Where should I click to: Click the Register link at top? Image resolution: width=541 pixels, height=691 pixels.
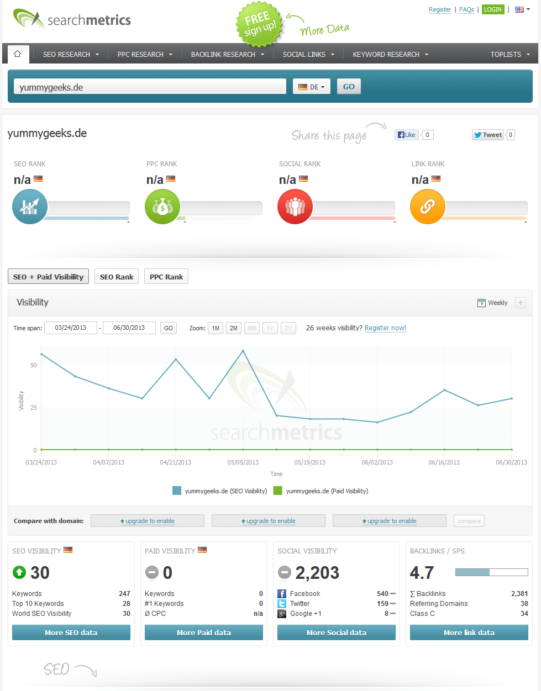click(x=440, y=9)
